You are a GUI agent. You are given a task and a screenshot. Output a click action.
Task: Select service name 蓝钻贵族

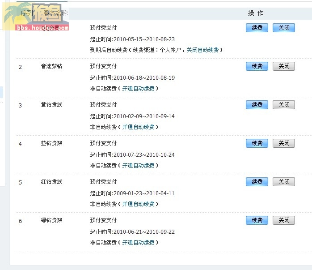51,143
